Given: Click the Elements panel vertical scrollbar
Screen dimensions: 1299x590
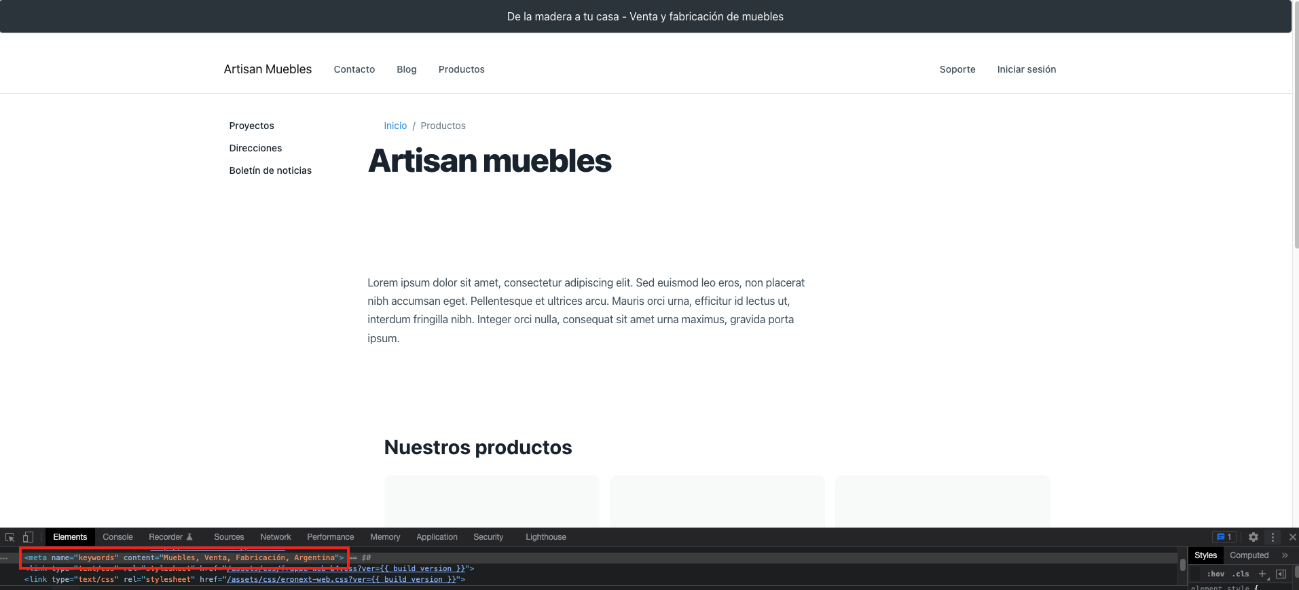Looking at the screenshot, I should coord(1183,564).
